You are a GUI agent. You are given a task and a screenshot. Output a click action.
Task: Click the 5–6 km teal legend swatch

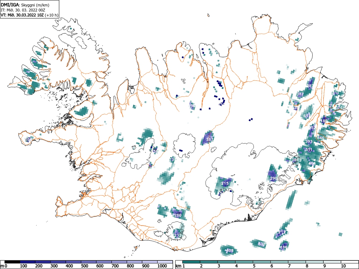point(262,262)
